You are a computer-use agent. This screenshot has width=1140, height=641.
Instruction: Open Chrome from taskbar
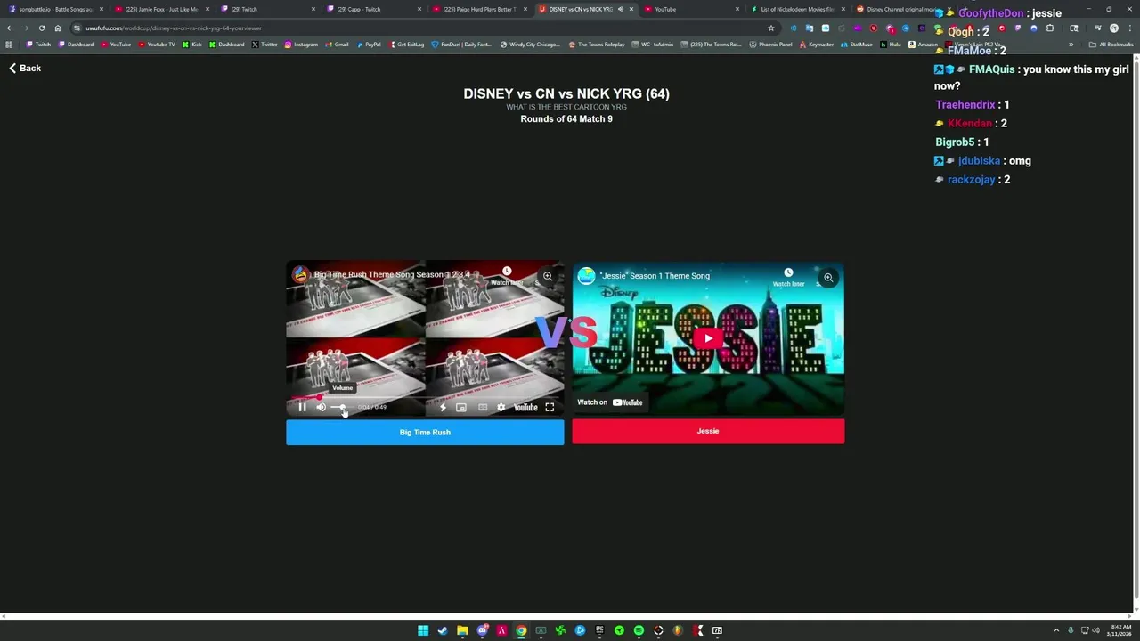pos(521,630)
